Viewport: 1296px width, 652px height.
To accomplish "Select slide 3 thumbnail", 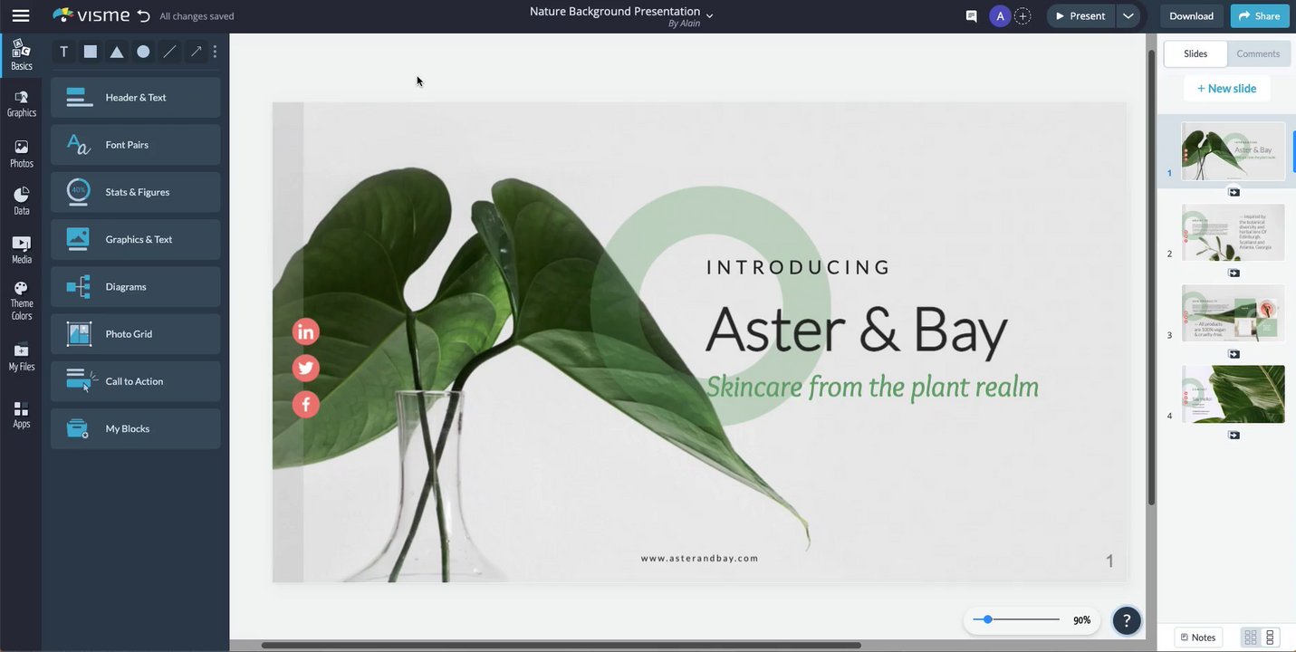I will 1233,313.
